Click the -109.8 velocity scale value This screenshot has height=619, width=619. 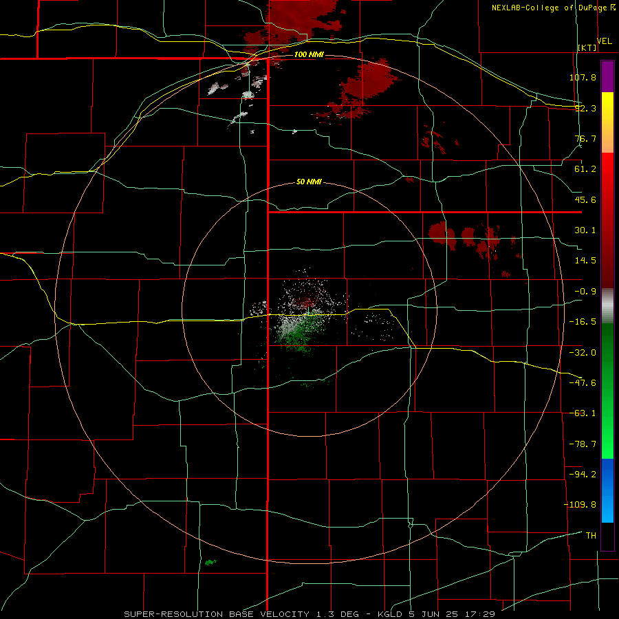click(x=580, y=505)
